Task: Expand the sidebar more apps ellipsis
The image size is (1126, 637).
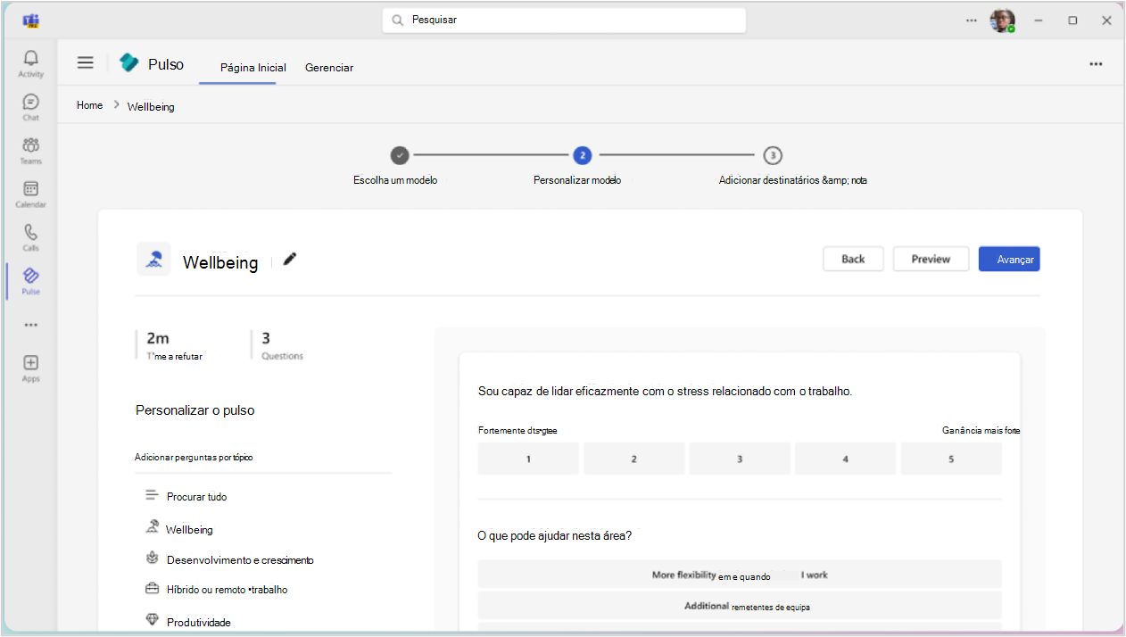Action: 30,325
